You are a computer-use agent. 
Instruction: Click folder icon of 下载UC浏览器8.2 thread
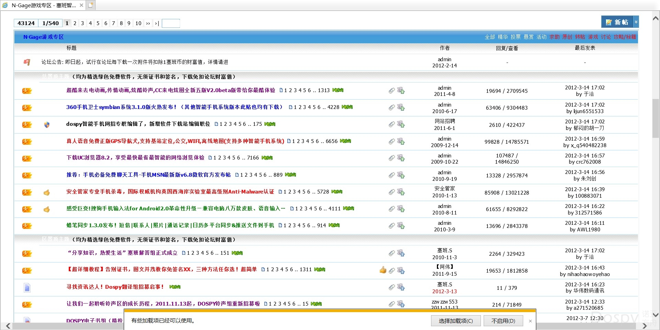click(27, 158)
